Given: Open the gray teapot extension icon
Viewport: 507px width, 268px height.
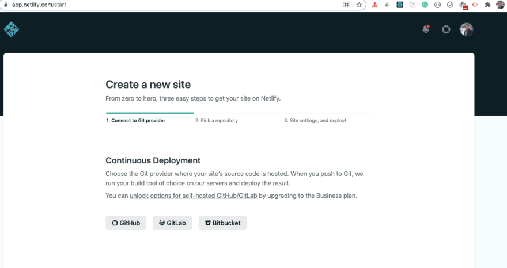Looking at the screenshot, I should point(387,5).
